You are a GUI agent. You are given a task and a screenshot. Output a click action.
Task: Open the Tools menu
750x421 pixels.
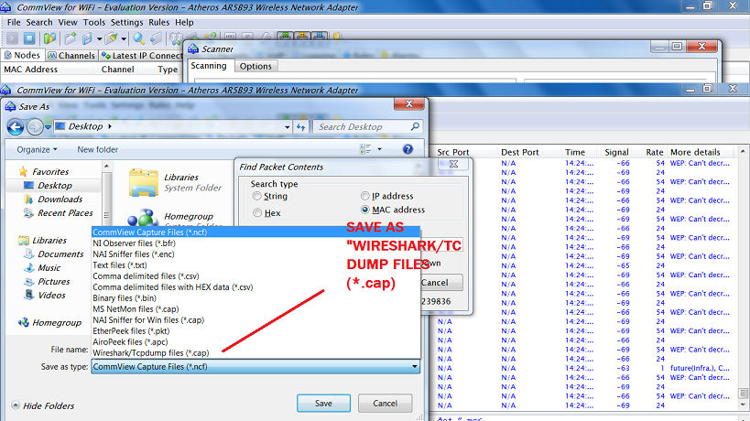tap(93, 23)
